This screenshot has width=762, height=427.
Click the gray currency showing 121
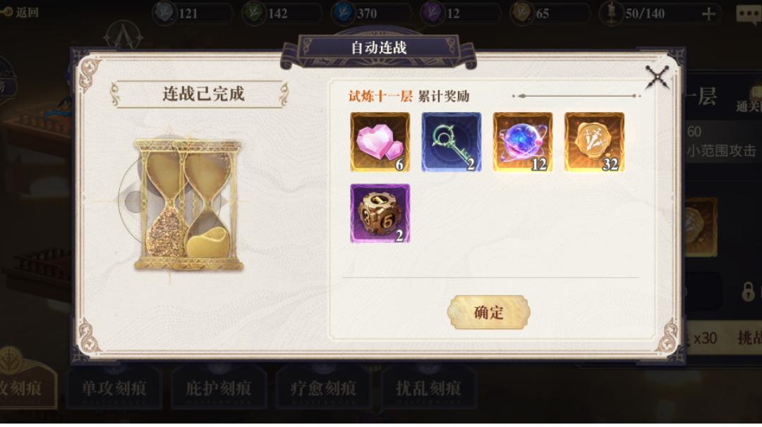pos(193,13)
